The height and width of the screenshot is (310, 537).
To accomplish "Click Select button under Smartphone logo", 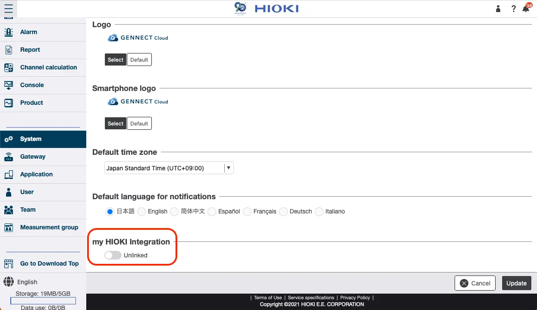I will (116, 124).
